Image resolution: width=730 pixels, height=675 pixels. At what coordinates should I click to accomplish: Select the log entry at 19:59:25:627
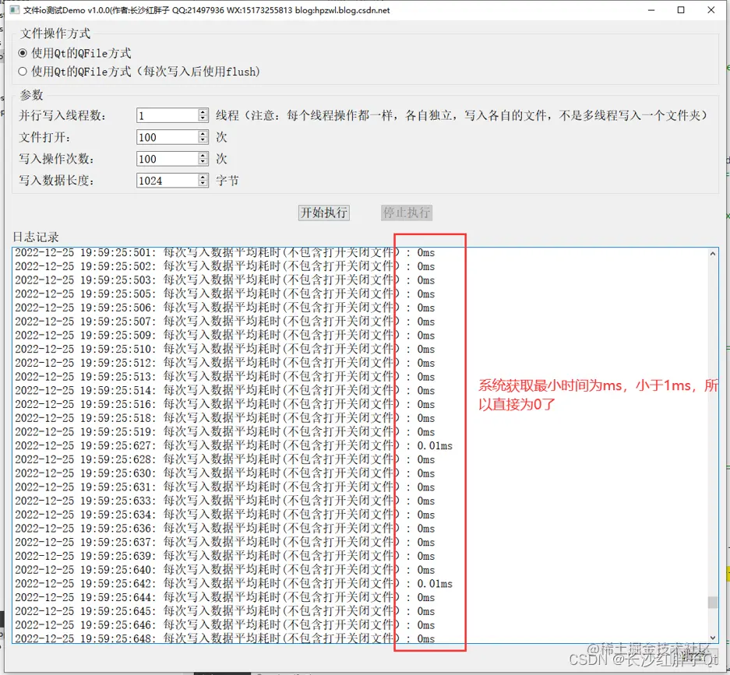point(234,445)
